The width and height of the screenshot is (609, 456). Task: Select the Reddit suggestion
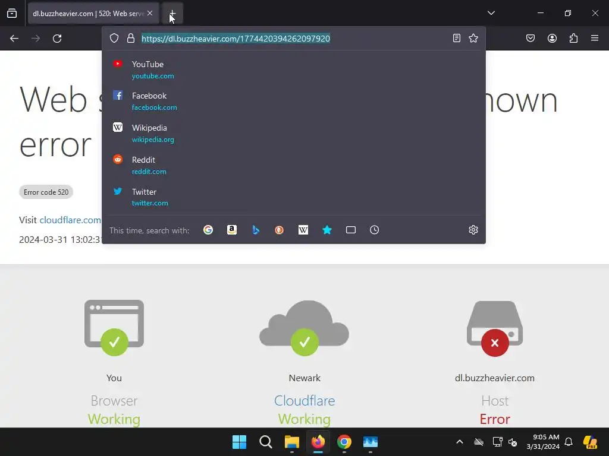pos(294,165)
